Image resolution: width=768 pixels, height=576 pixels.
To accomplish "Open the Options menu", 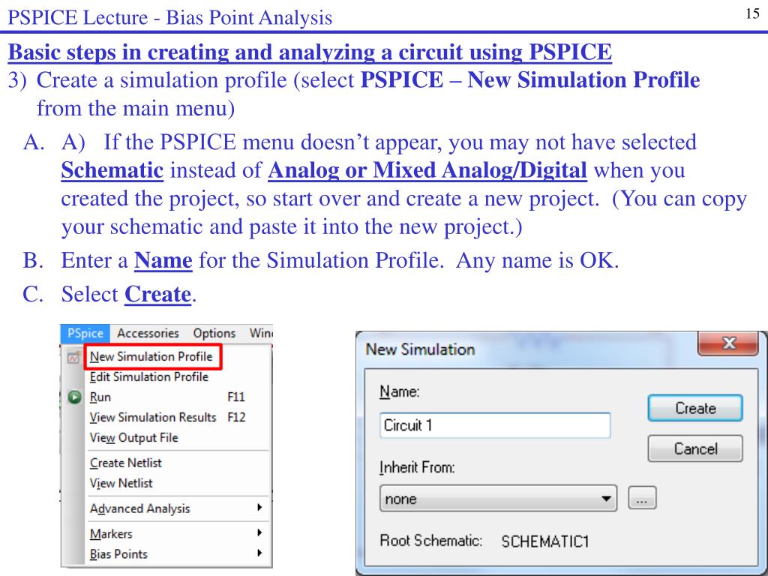I will point(214,334).
